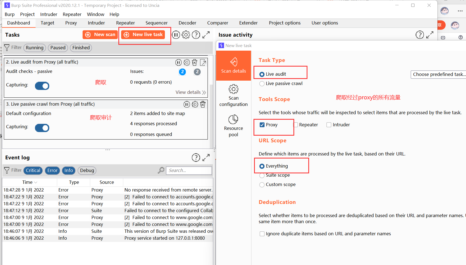Viewport: 466px width, 265px height.
Task: Open settings for Live audit task
Action: pos(187,62)
